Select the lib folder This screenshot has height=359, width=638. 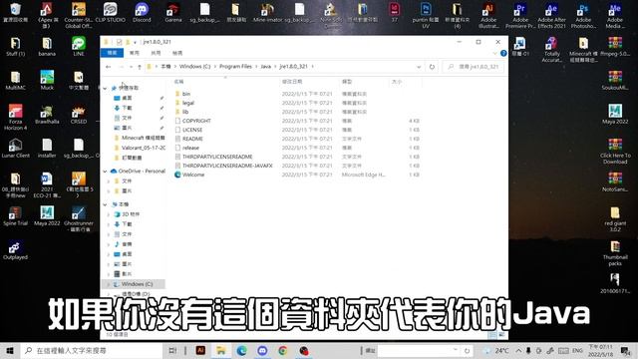[185, 112]
